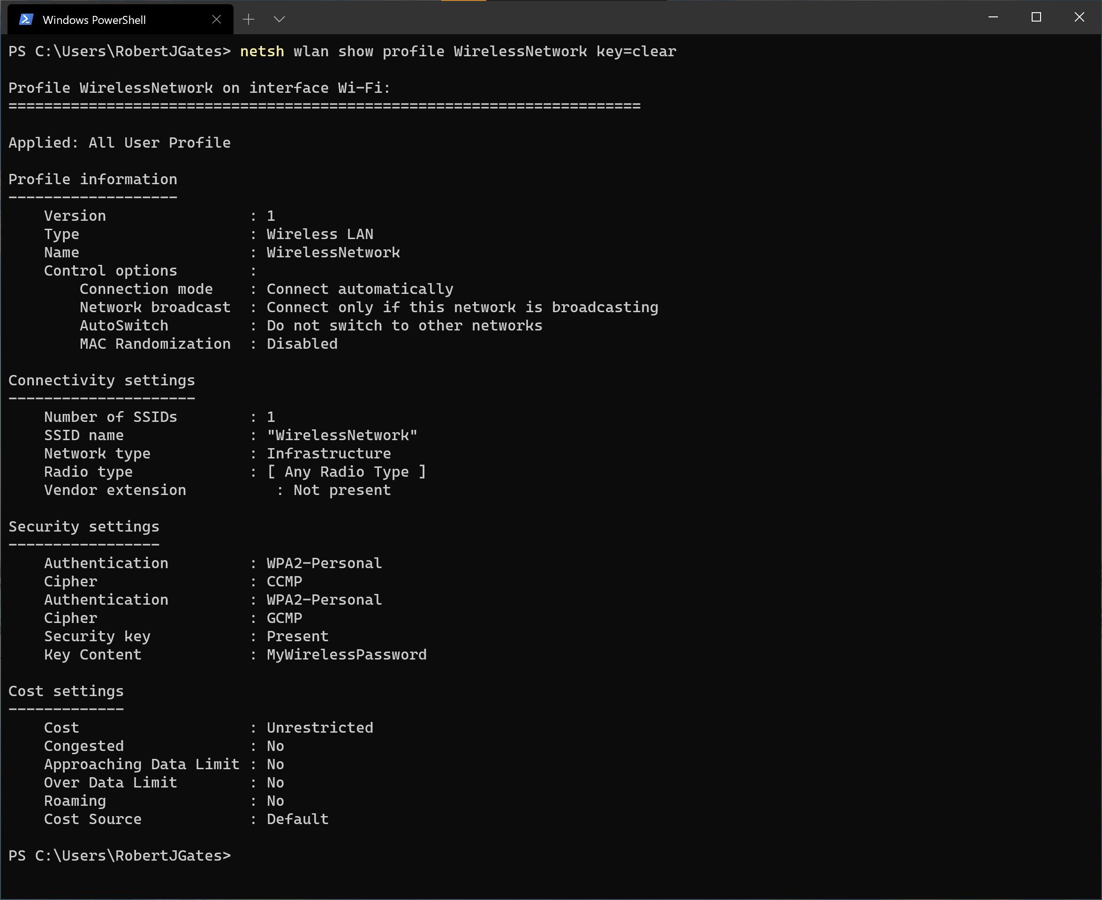Close the Windows PowerShell tab
Screen dimensions: 1102x900
point(217,20)
